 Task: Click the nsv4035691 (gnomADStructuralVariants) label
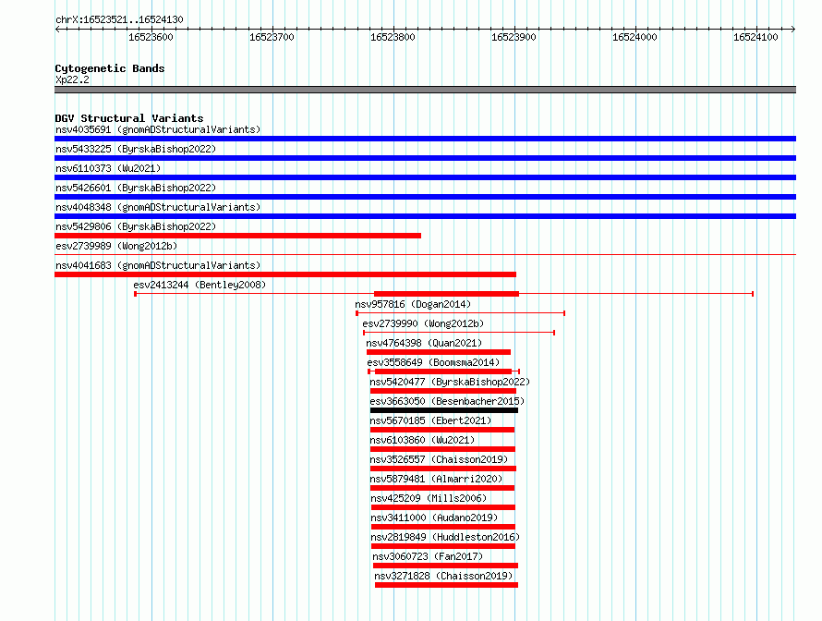(x=158, y=129)
